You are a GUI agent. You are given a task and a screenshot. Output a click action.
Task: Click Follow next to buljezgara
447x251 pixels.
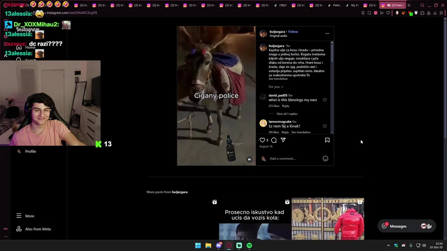(x=293, y=32)
